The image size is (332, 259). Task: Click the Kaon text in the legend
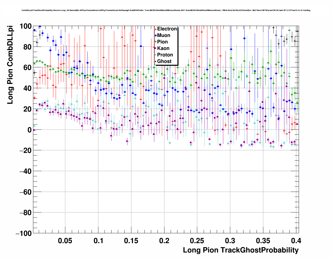point(163,48)
